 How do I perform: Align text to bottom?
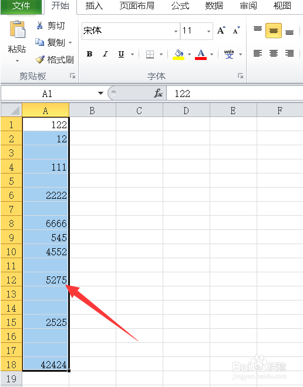289,32
